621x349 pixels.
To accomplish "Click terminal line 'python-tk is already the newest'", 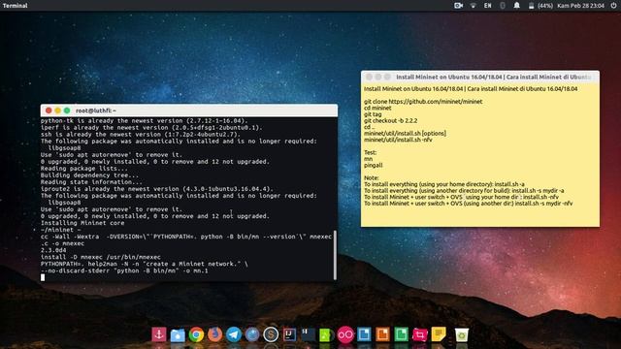I will click(144, 120).
